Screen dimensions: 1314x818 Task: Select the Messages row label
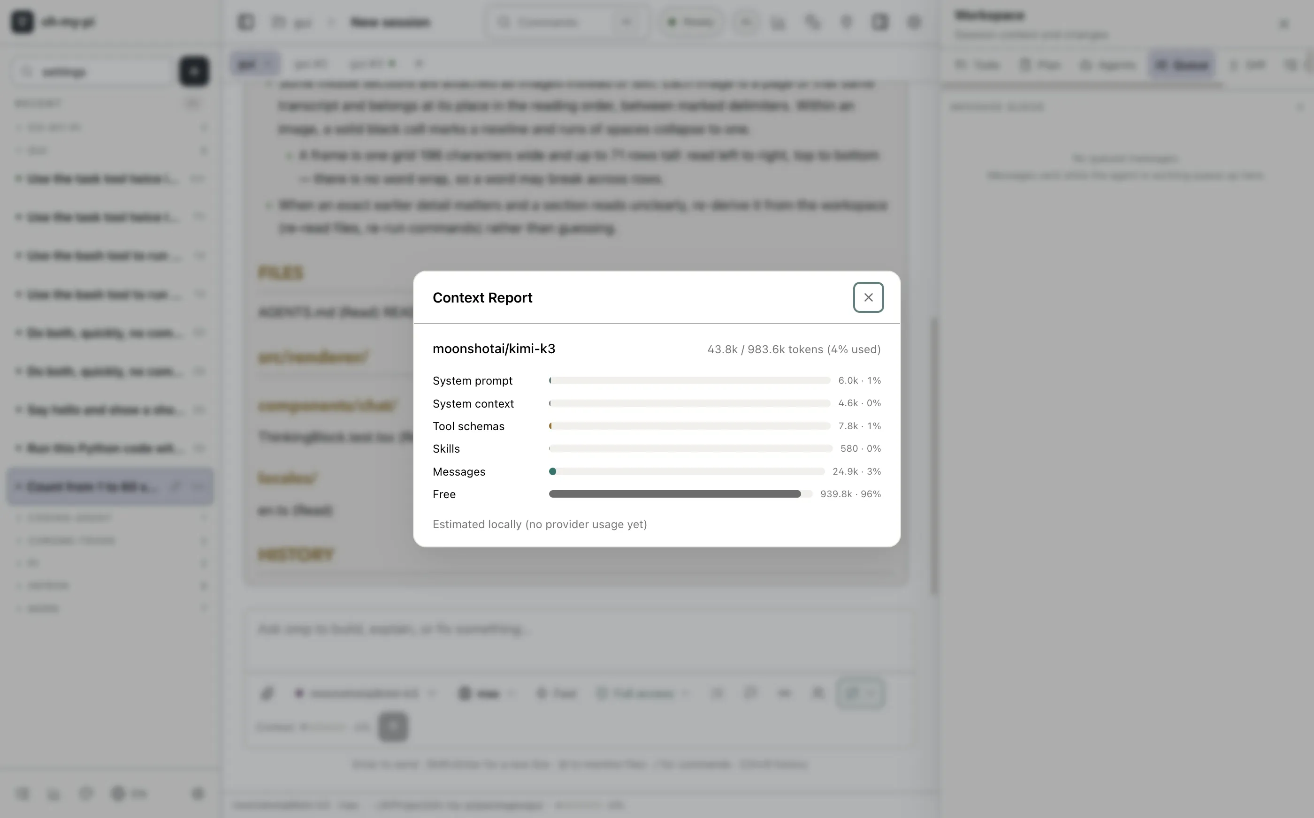tap(459, 472)
